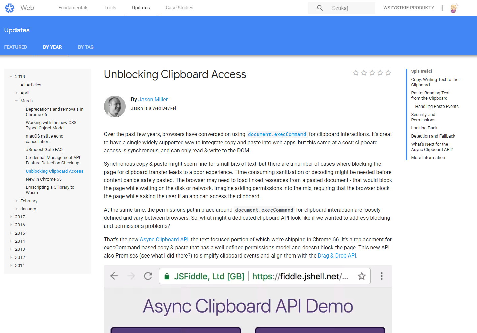Click the back arrow in demo browser image
This screenshot has height=333, width=477.
pyautogui.click(x=115, y=276)
